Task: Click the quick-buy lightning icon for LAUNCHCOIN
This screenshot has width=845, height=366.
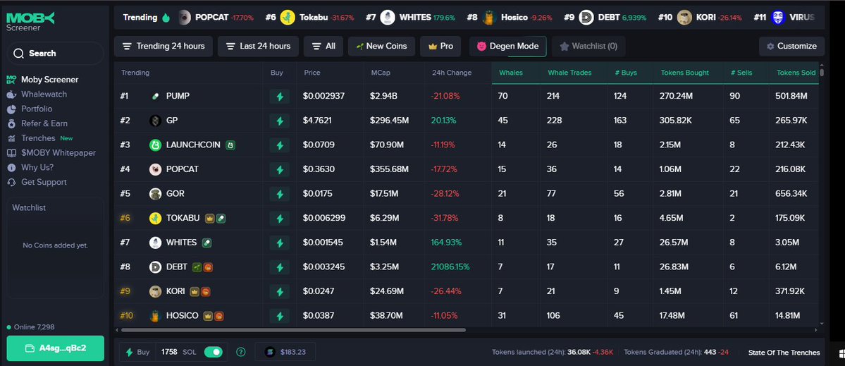Action: pyautogui.click(x=279, y=145)
